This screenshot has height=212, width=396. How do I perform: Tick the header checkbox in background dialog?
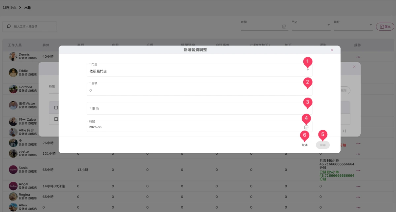tap(56, 107)
